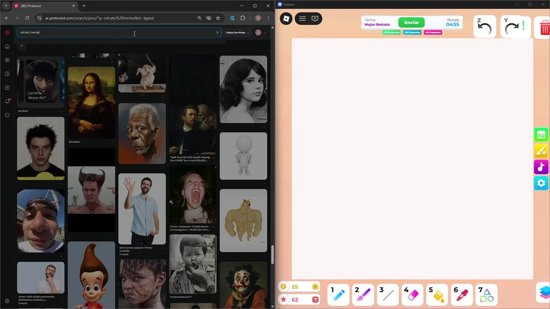The width and height of the screenshot is (550, 309).
Task: Select the line tool numbered 3
Action: point(387,294)
